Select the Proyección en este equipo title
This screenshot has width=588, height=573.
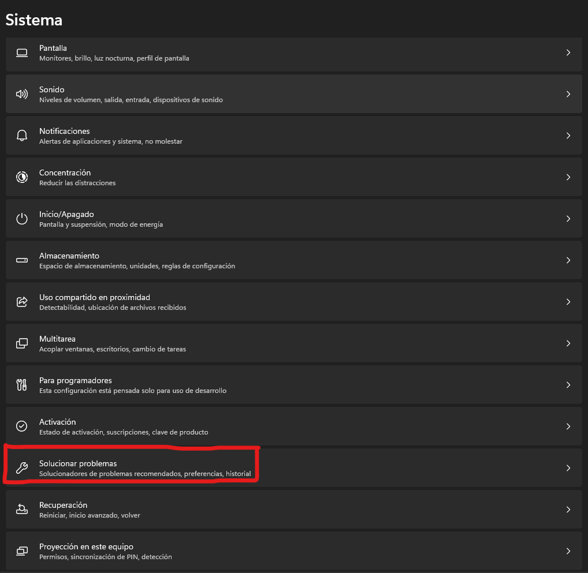coord(86,547)
